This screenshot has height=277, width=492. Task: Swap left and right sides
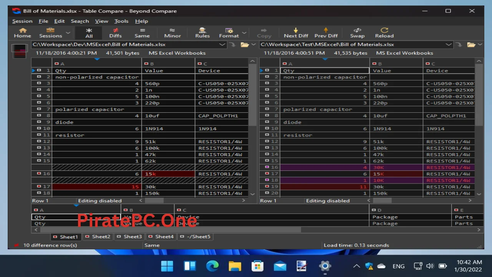point(357,33)
